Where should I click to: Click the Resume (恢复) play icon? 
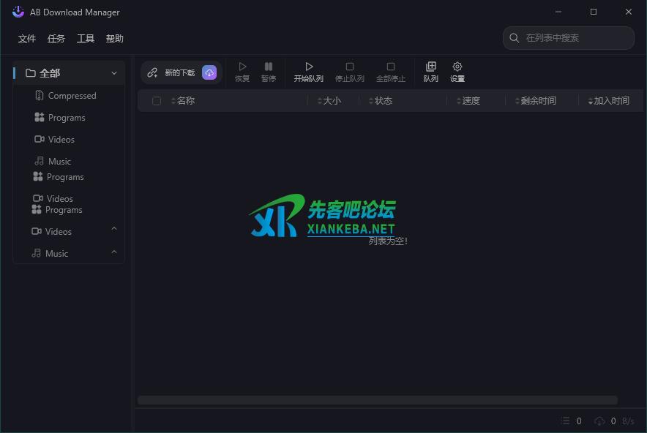pyautogui.click(x=242, y=67)
